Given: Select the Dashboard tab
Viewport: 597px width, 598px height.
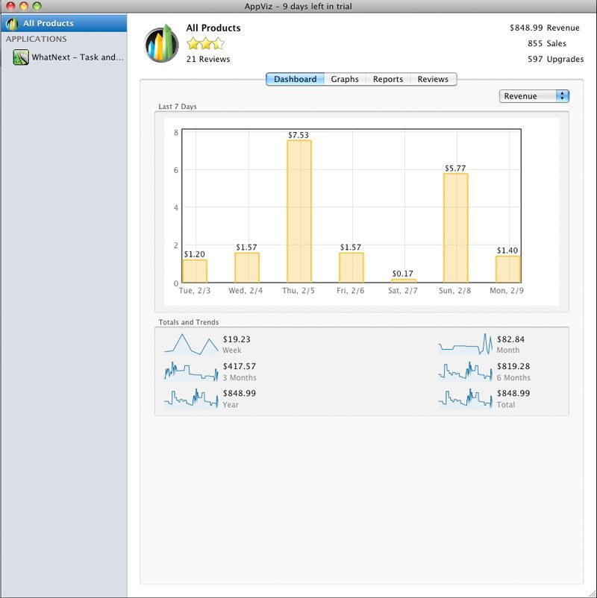Looking at the screenshot, I should pyautogui.click(x=295, y=79).
